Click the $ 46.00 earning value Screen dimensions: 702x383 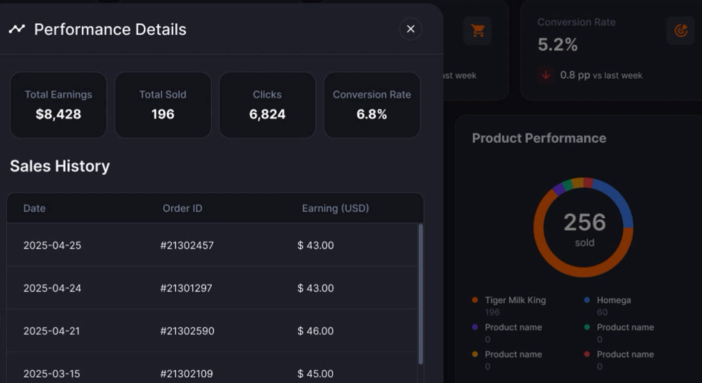click(x=315, y=331)
